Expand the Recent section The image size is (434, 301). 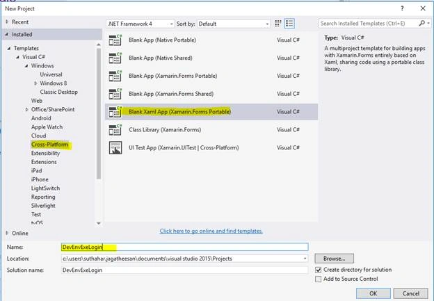click(7, 22)
